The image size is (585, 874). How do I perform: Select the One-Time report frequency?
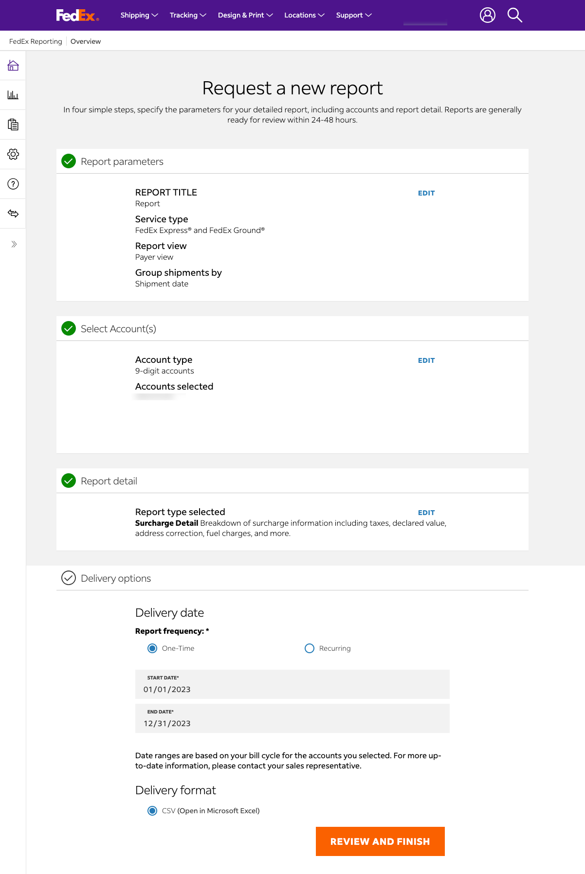point(152,648)
